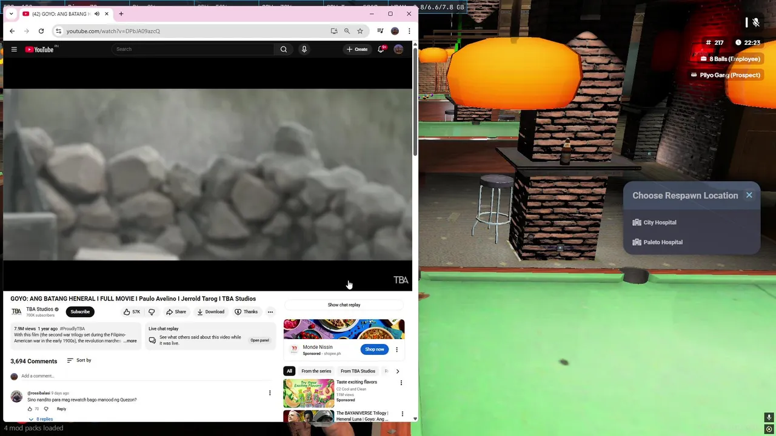The width and height of the screenshot is (776, 436).
Task: Select the From TBA Studios chip
Action: point(358,371)
